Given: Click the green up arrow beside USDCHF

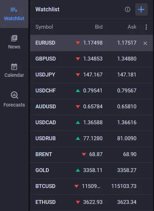Looking at the screenshot, I should 78,91.
